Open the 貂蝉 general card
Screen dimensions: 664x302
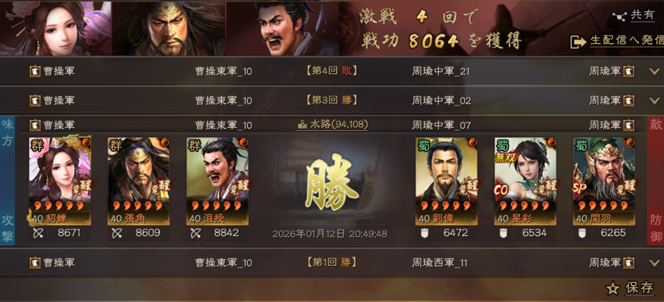(x=60, y=181)
